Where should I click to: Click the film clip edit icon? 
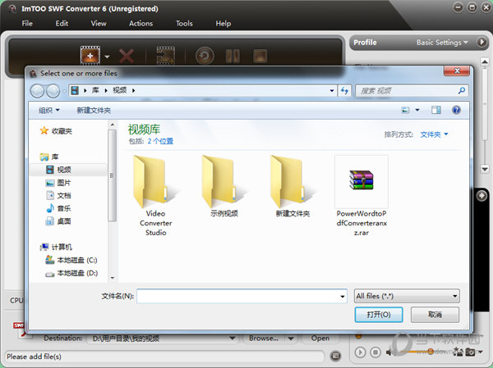(165, 56)
